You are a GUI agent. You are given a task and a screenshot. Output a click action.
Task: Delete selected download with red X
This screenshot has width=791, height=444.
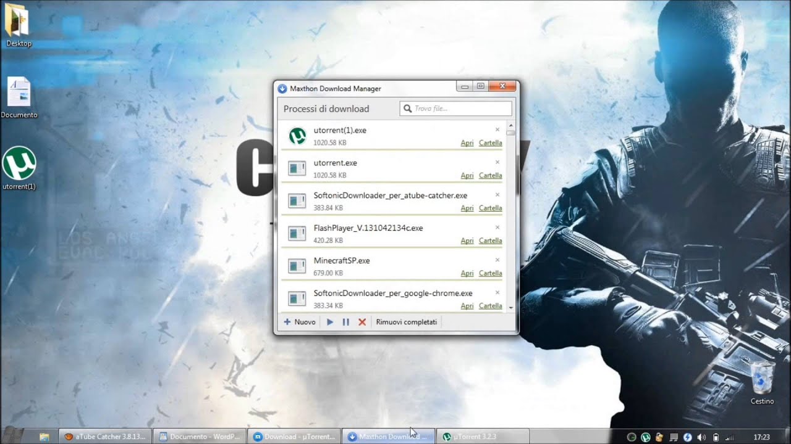tap(362, 322)
